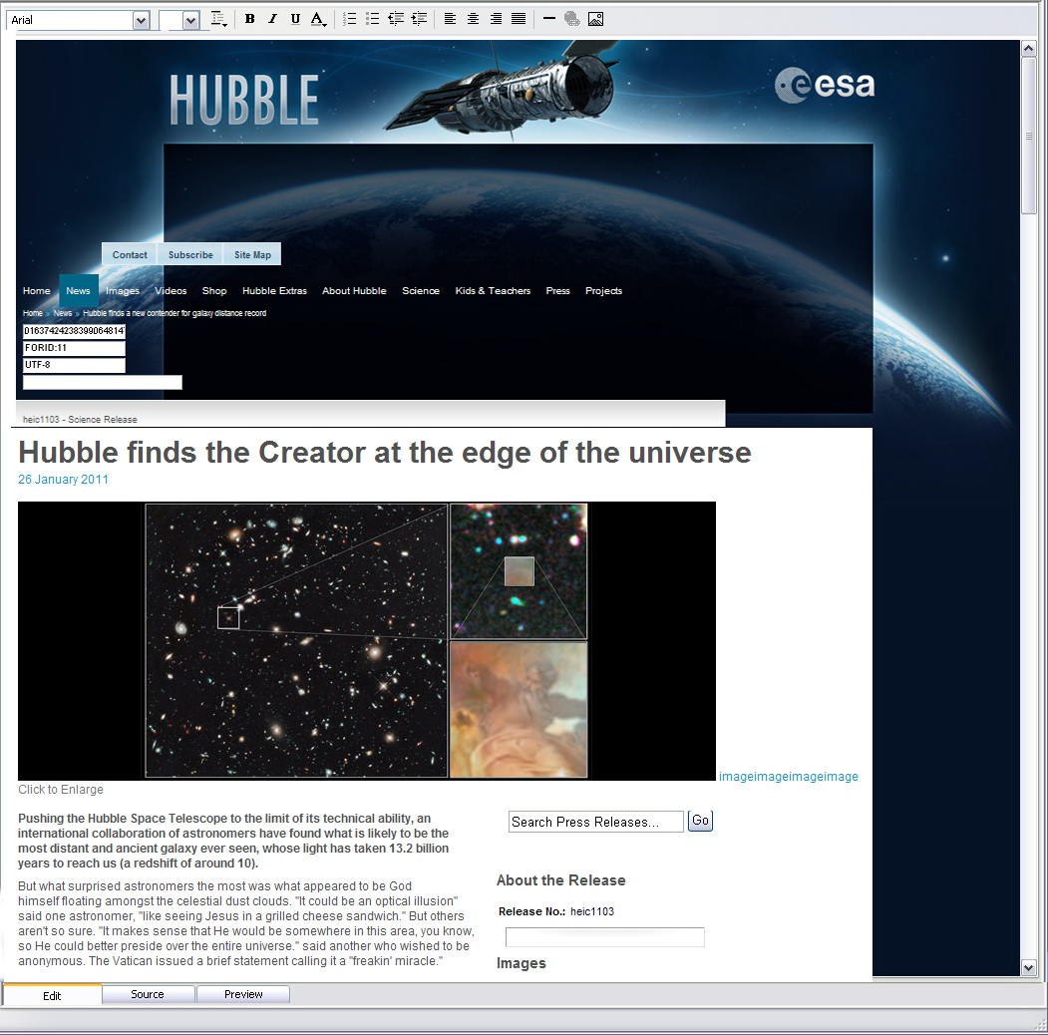
Task: Switch to the Edit tab
Action: coord(52,995)
